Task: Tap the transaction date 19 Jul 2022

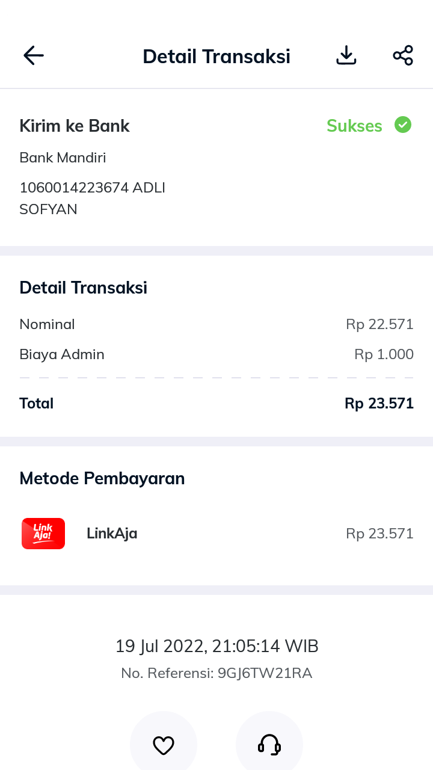Action: pos(160,646)
